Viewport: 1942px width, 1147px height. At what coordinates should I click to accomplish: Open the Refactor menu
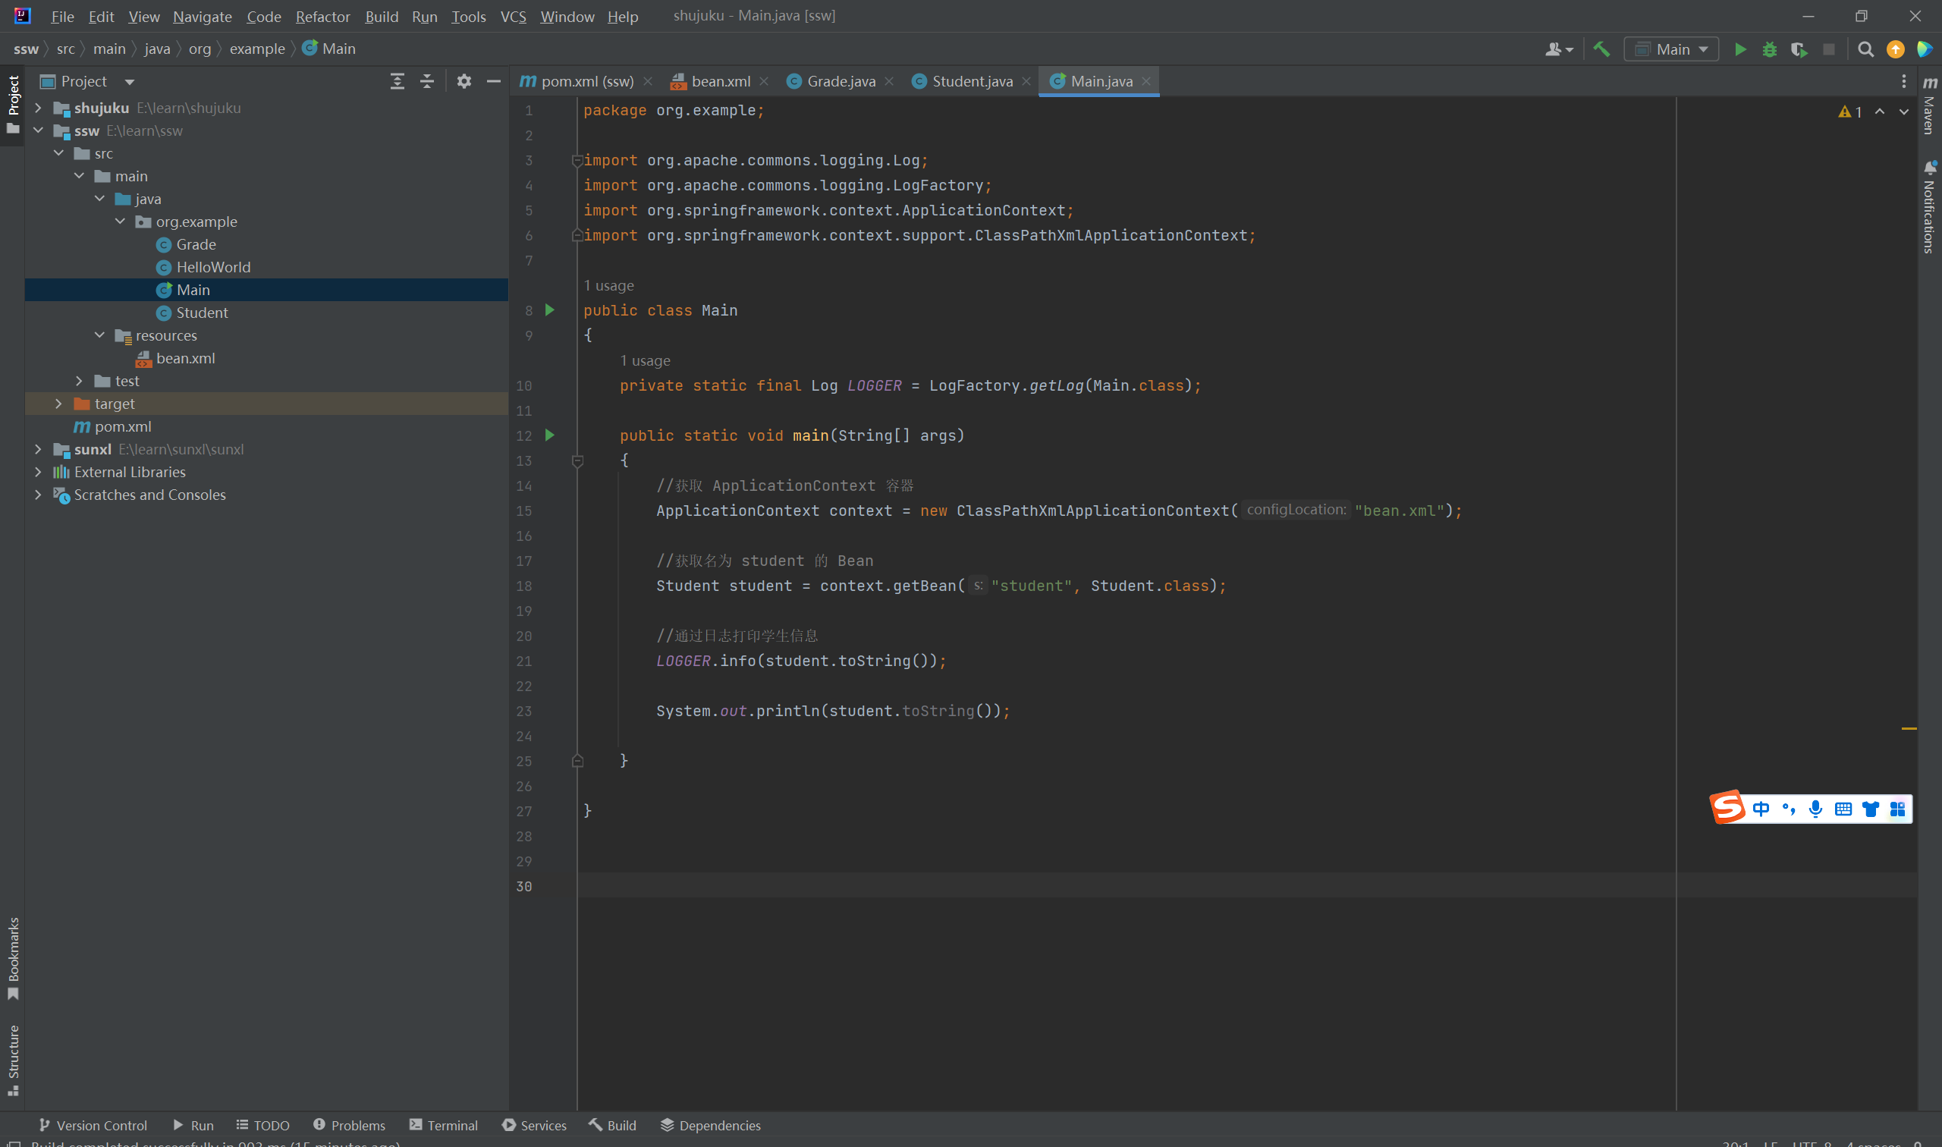pyautogui.click(x=322, y=16)
